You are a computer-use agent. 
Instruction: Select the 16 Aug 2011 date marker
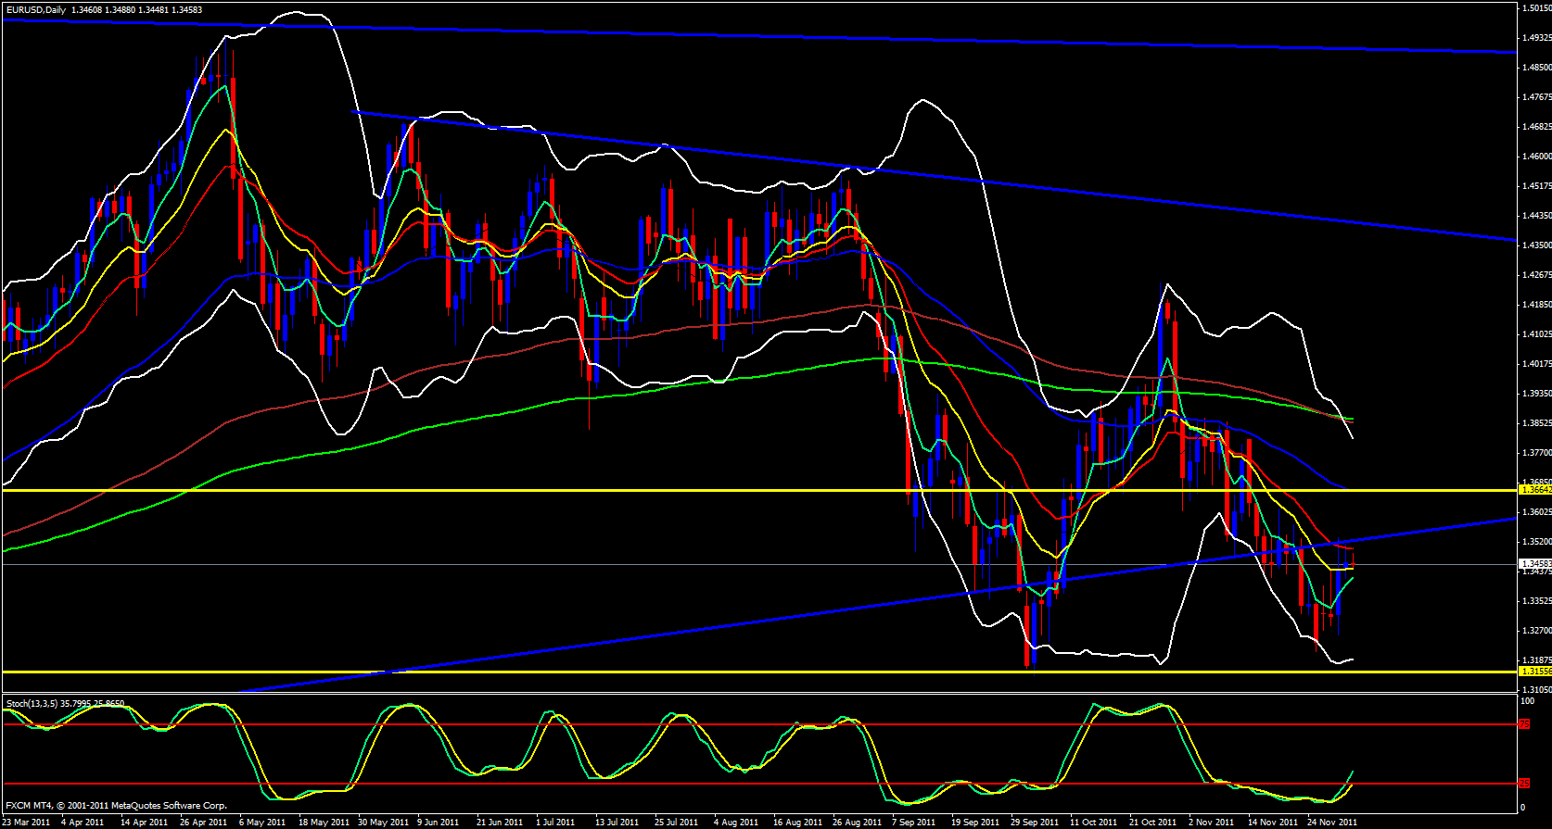tap(797, 822)
